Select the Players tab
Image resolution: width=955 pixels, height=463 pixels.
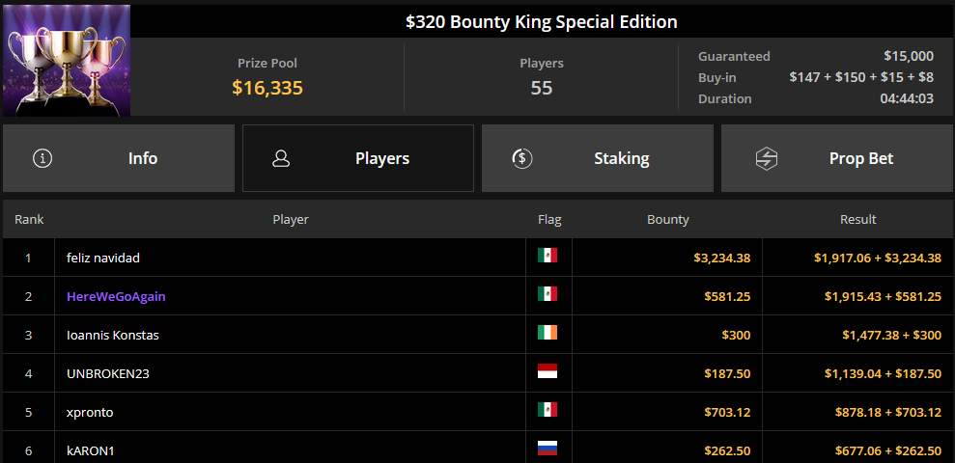358,159
